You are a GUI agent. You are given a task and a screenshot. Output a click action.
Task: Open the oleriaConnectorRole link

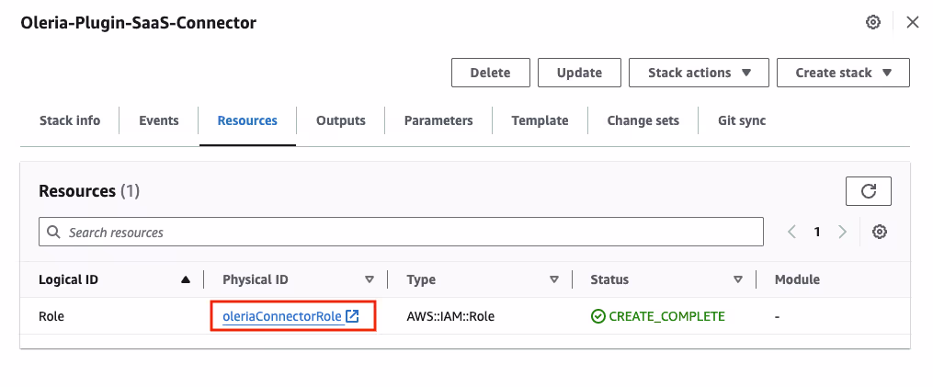tap(282, 317)
